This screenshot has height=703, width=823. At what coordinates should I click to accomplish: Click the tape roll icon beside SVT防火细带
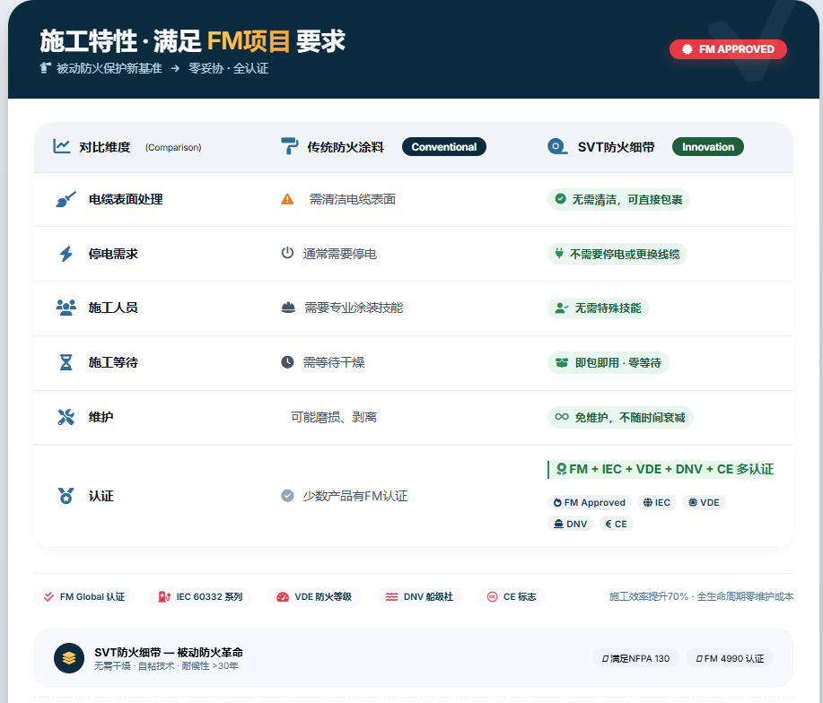click(x=556, y=146)
